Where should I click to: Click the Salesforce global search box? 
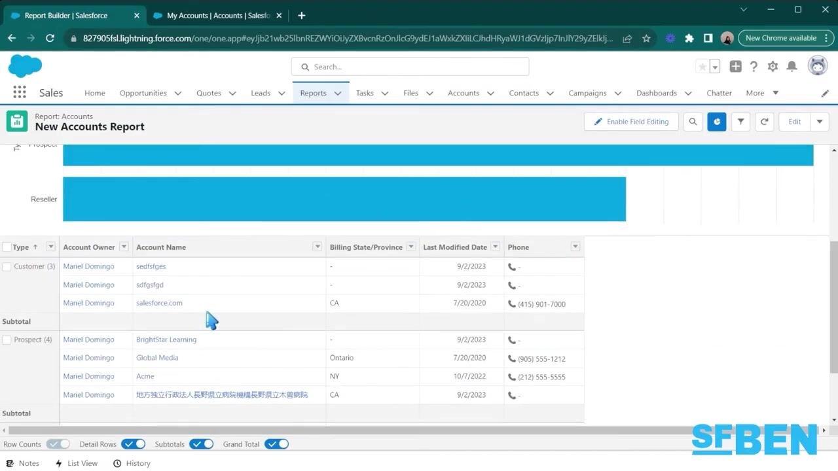410,67
